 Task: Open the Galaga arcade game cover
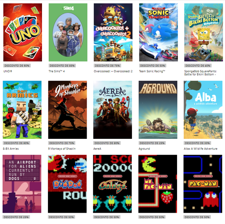coord(112,184)
